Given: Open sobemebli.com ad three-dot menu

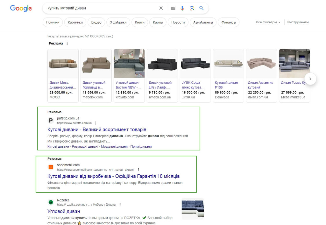Looking at the screenshot, I should (x=138, y=170).
